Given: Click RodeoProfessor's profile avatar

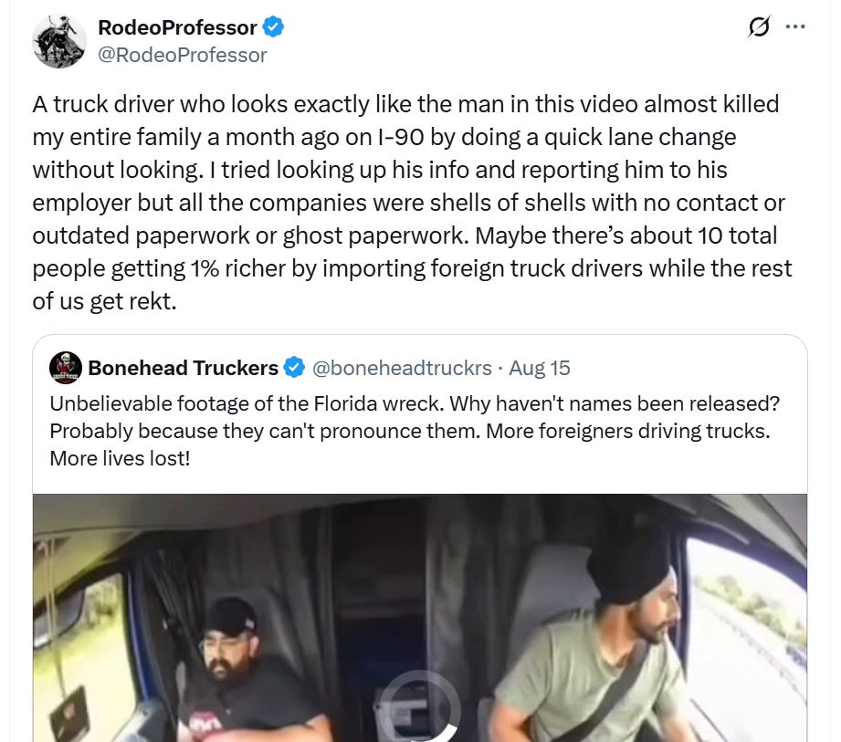Looking at the screenshot, I should point(59,41).
